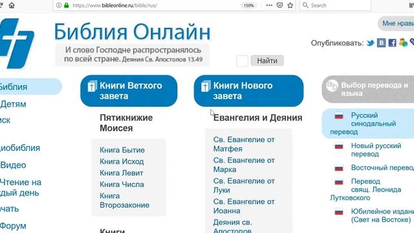Click the Russian flag beside Восточный перевод
The image size is (414, 233).
339,168
